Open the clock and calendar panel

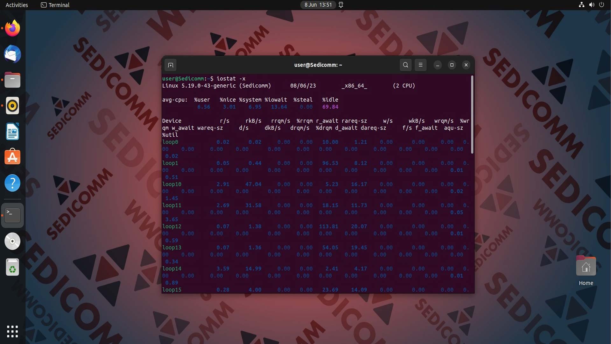(x=318, y=5)
